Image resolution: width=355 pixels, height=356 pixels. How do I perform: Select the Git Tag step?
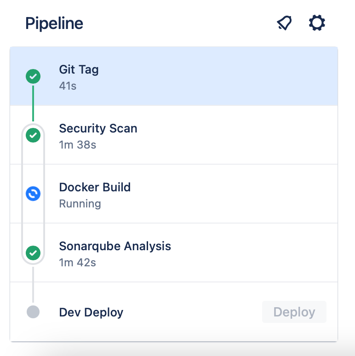174,76
